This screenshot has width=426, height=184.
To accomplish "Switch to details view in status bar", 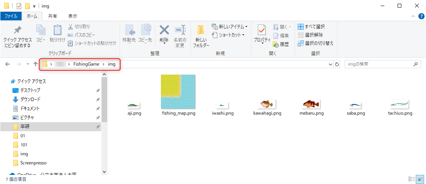I will [412, 179].
